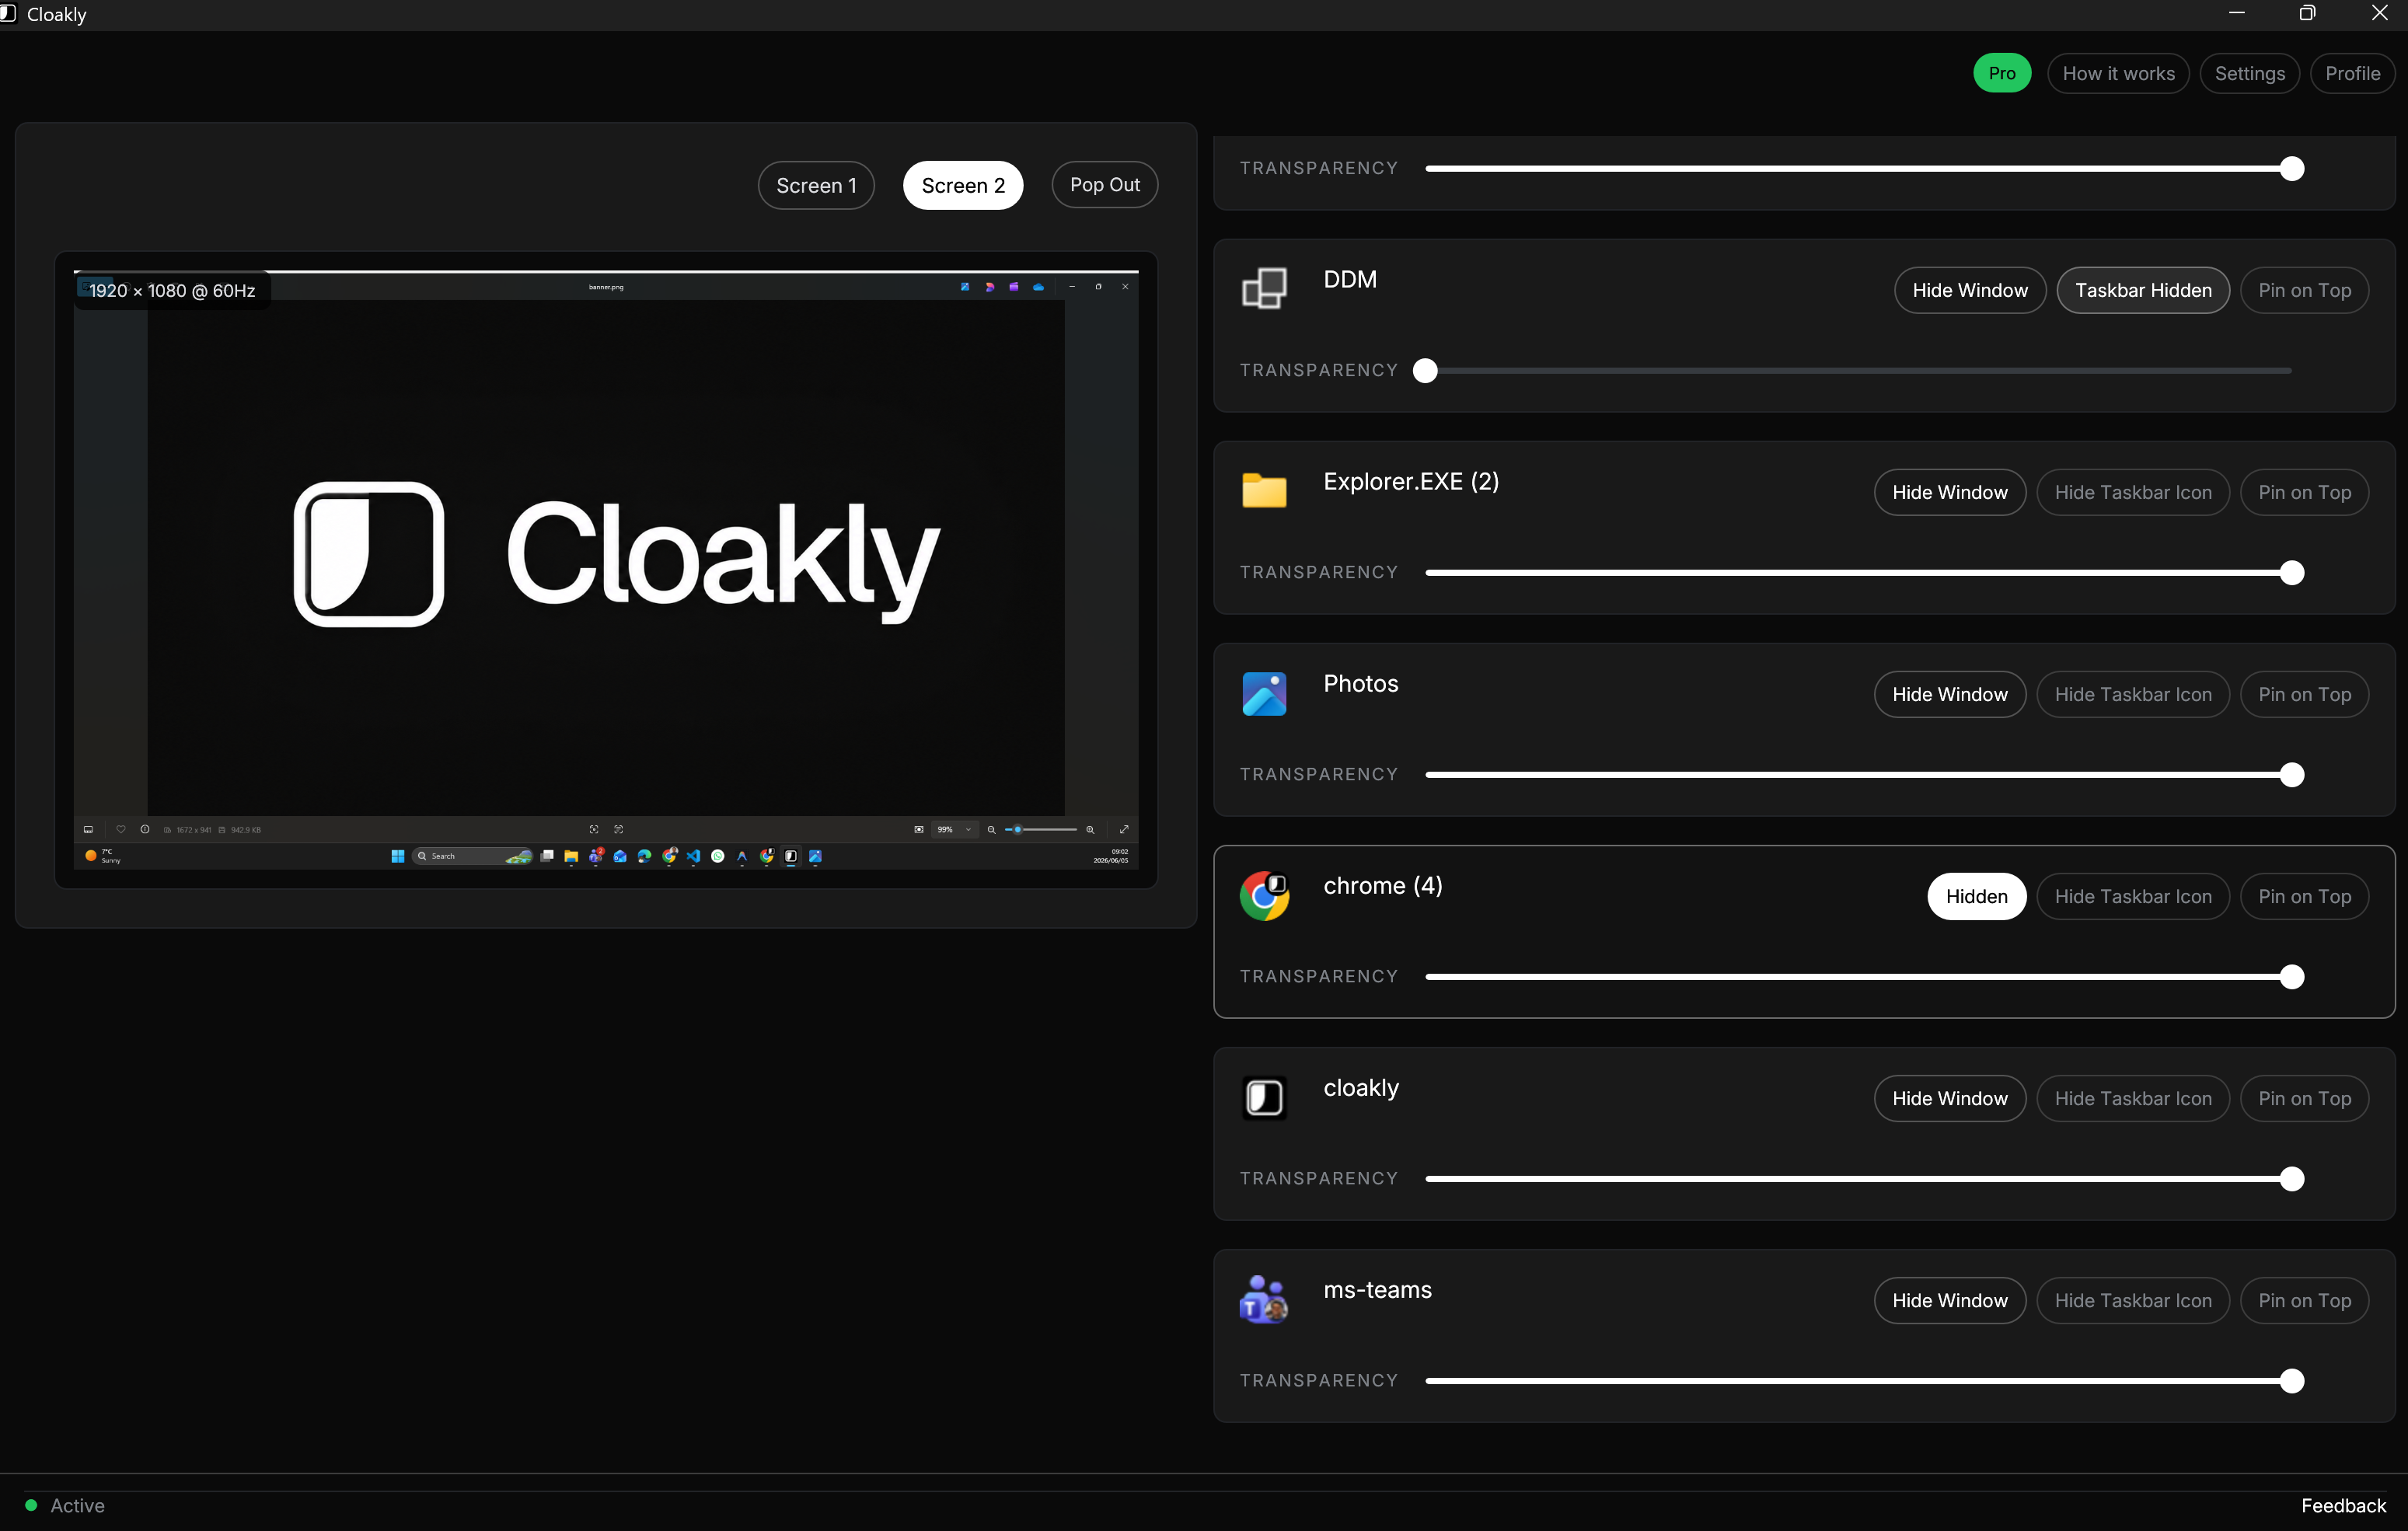Hide the chrome taskbar icon
The width and height of the screenshot is (2408, 1531).
2133,896
